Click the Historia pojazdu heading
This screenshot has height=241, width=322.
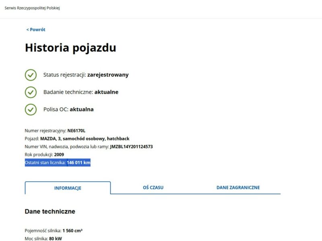(70, 48)
